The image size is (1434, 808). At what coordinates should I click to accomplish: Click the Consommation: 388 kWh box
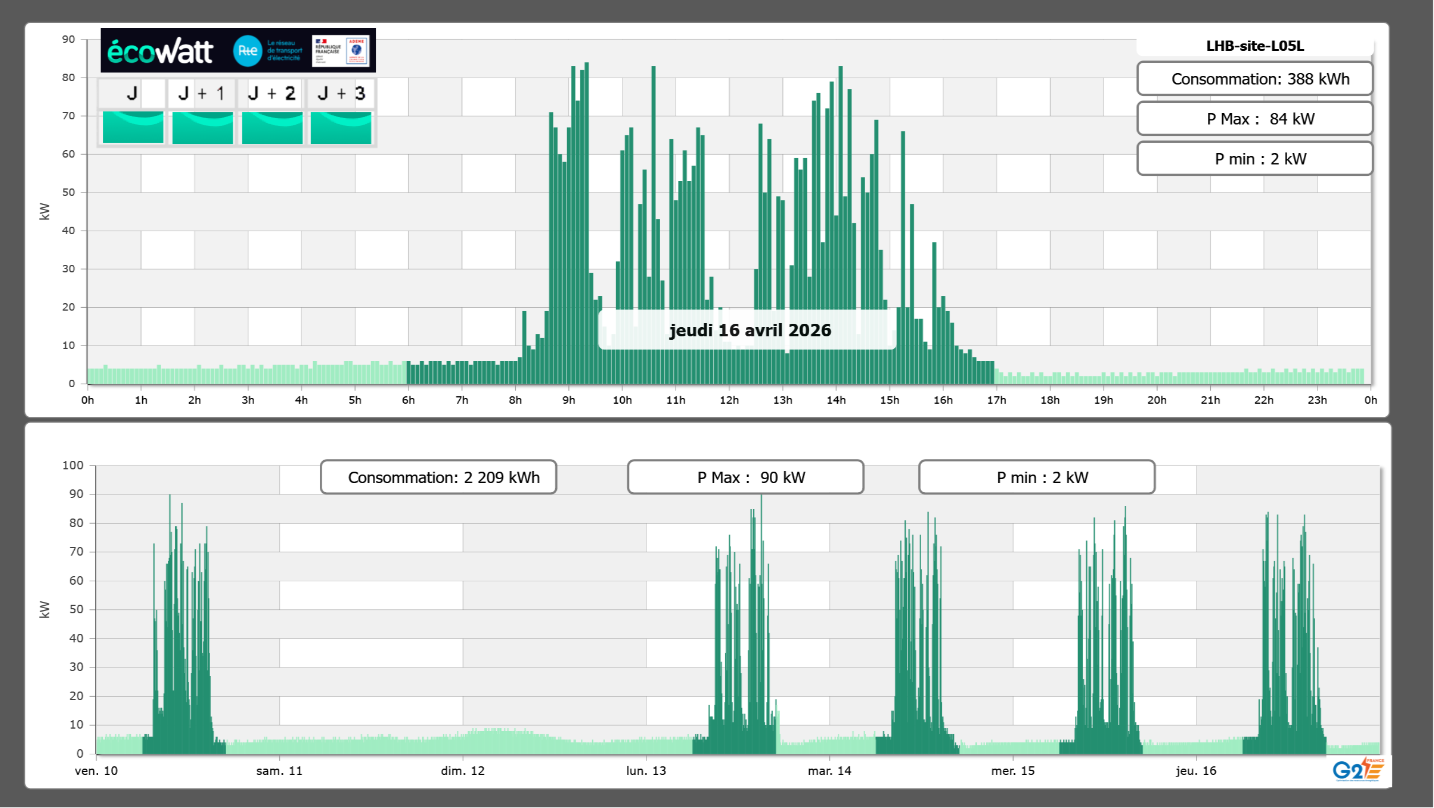point(1255,79)
